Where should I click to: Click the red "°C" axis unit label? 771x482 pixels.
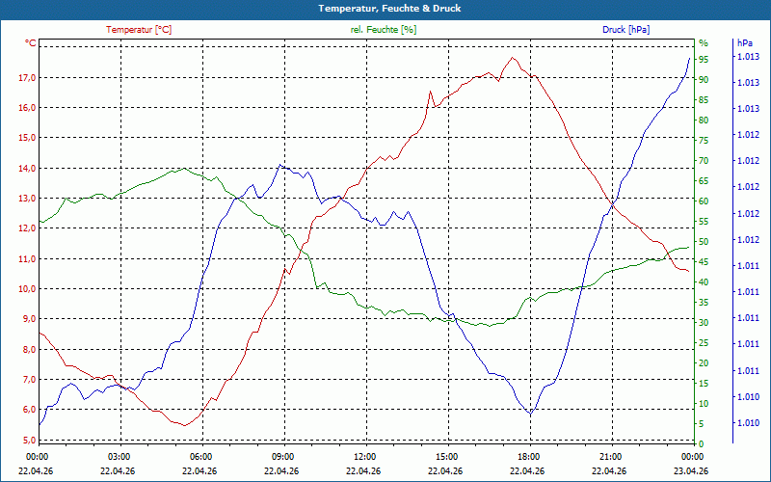[x=31, y=43]
